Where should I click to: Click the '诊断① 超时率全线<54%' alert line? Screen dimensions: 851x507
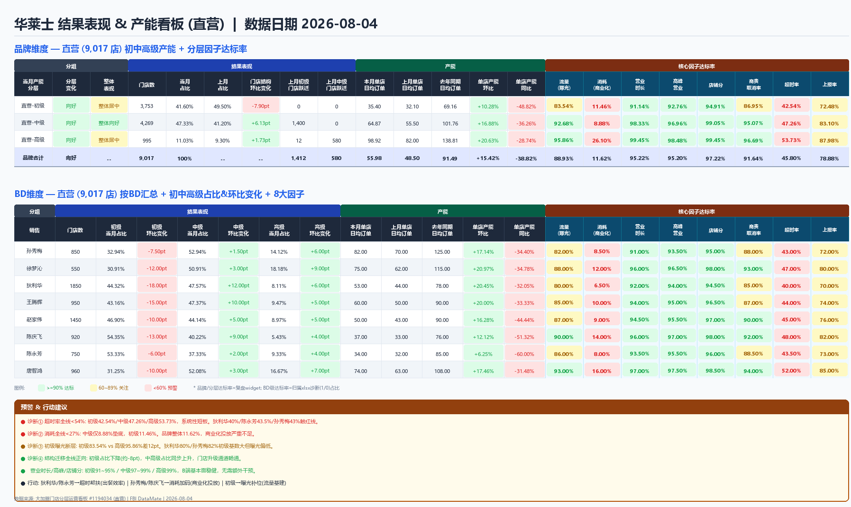[x=171, y=421]
